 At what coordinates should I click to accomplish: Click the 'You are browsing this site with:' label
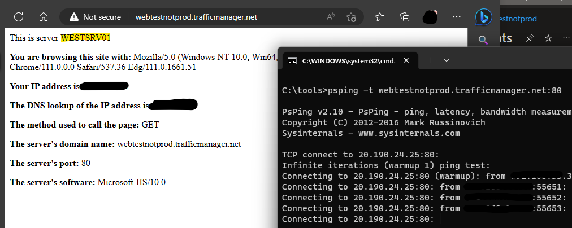[x=70, y=57]
